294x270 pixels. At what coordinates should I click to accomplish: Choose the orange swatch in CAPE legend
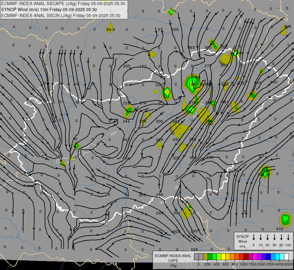click(232, 257)
